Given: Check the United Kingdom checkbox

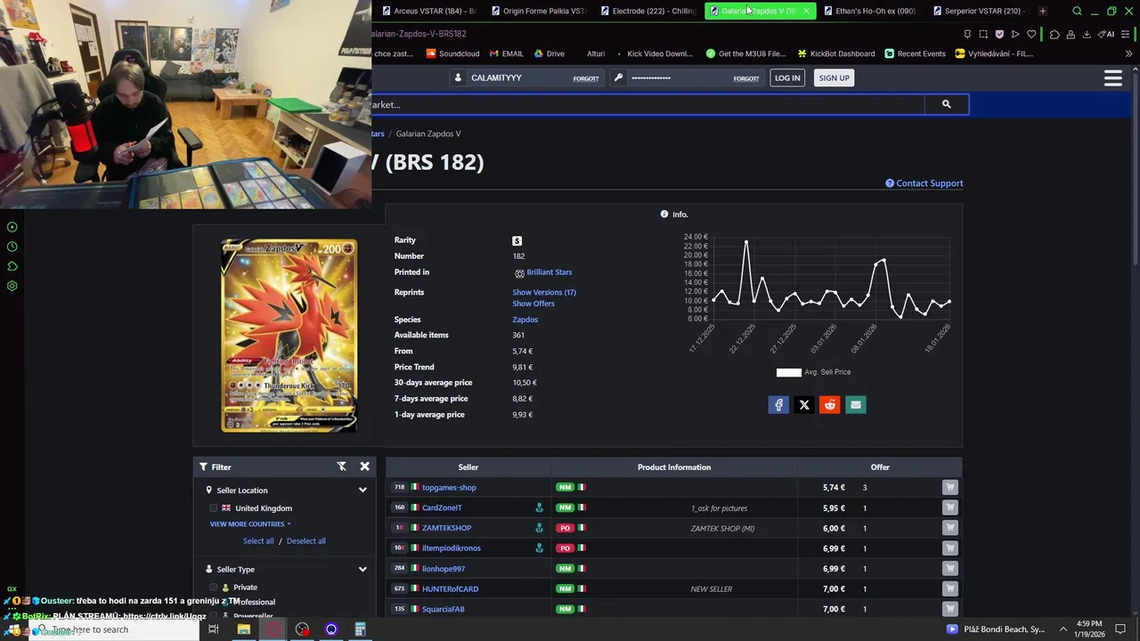Looking at the screenshot, I should click(x=213, y=508).
